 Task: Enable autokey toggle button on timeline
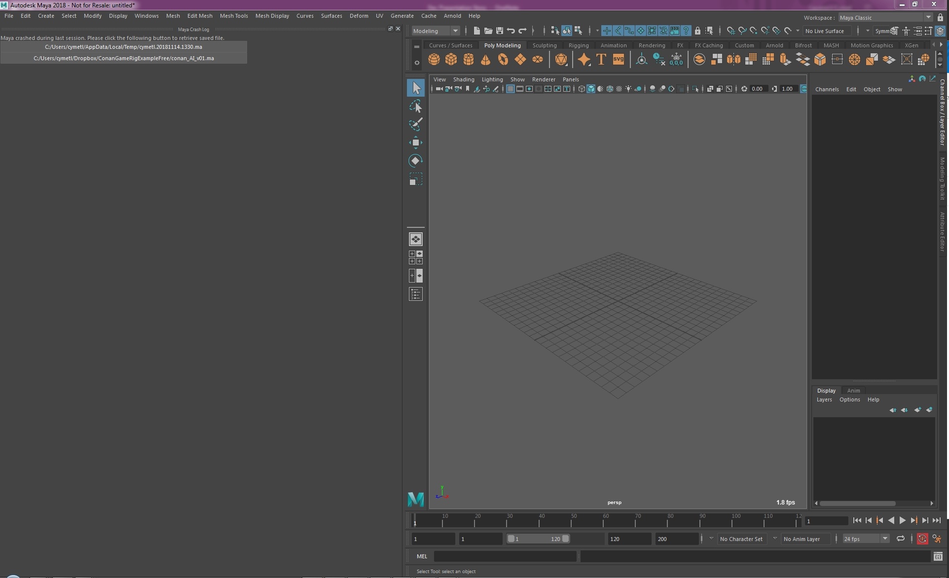tap(920, 538)
